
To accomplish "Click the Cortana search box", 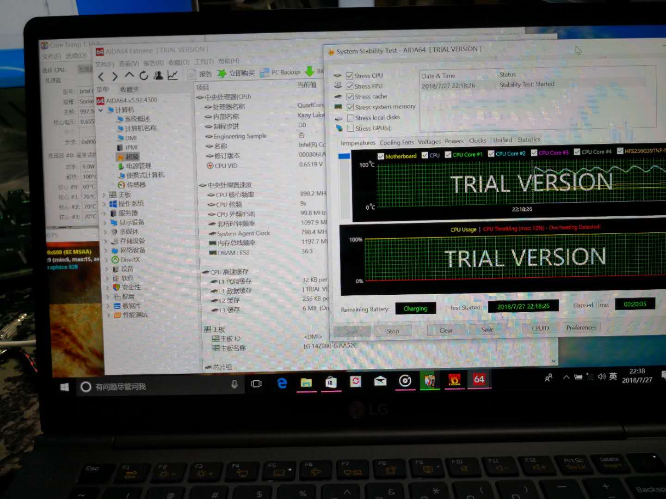I will tap(160, 386).
